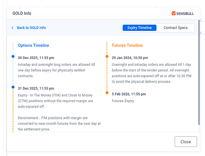The height and width of the screenshot is (156, 205).
Task: Click the GOLD Info dialog title
Action: point(22,13)
